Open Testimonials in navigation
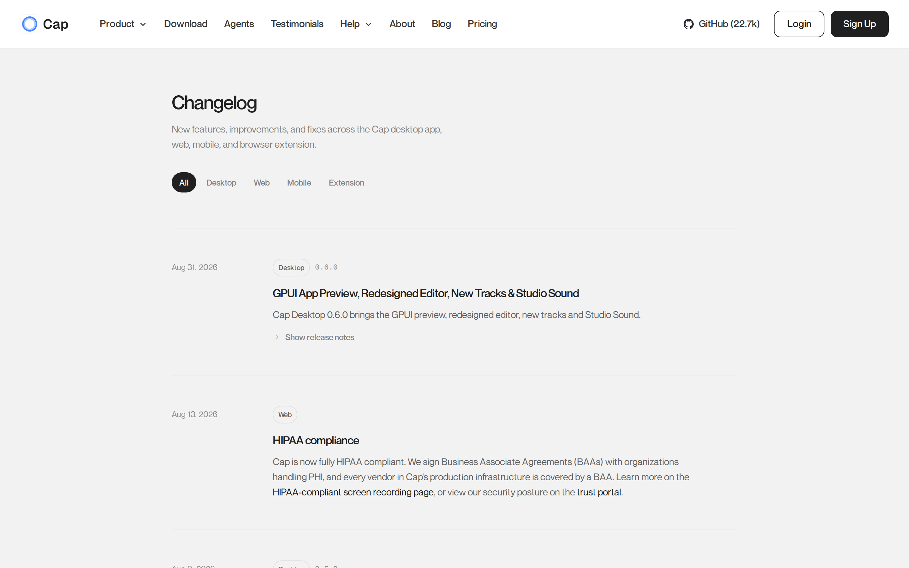This screenshot has width=909, height=568. (297, 24)
